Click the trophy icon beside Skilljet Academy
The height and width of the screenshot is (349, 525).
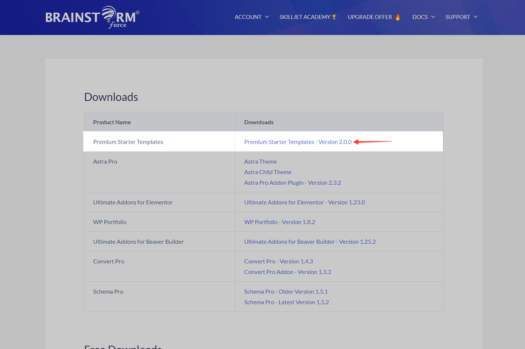click(334, 17)
